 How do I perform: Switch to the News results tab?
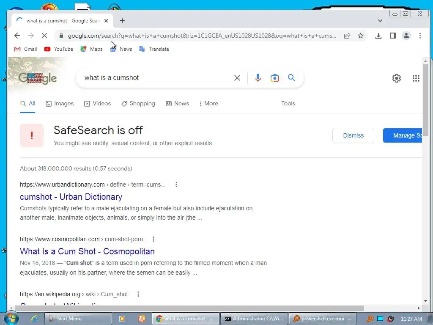click(x=177, y=103)
